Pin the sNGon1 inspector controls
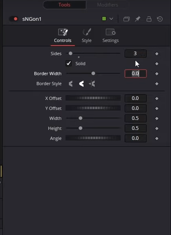 click(x=137, y=19)
